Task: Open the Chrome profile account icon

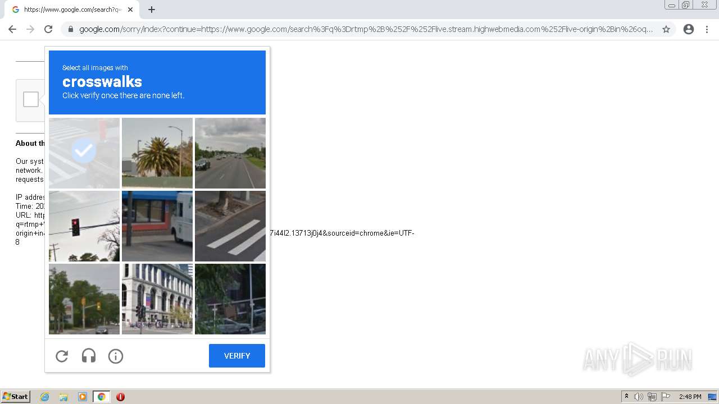Action: (x=689, y=29)
